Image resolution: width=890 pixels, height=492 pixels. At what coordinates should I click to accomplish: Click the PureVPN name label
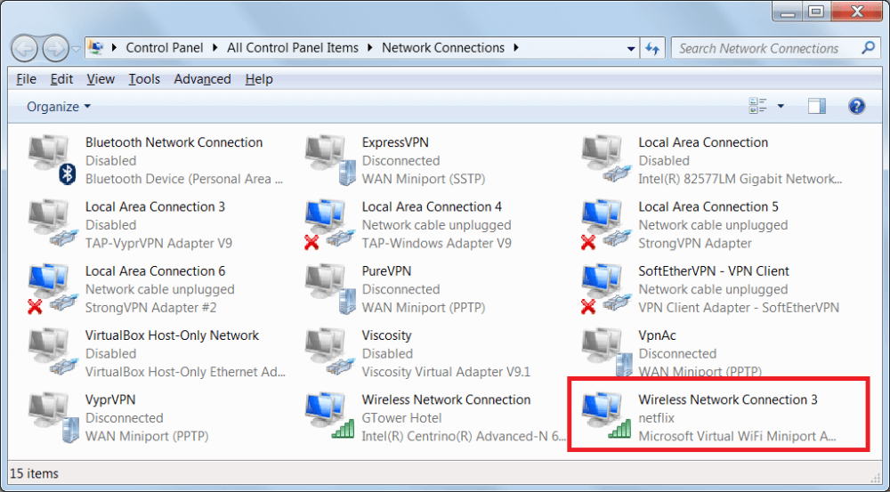click(386, 271)
